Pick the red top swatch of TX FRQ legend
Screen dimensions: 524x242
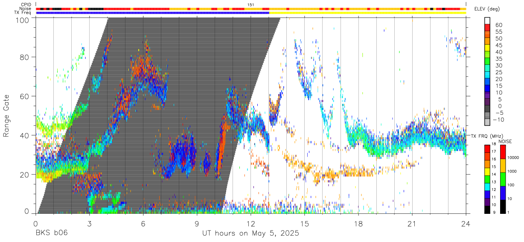487,148
